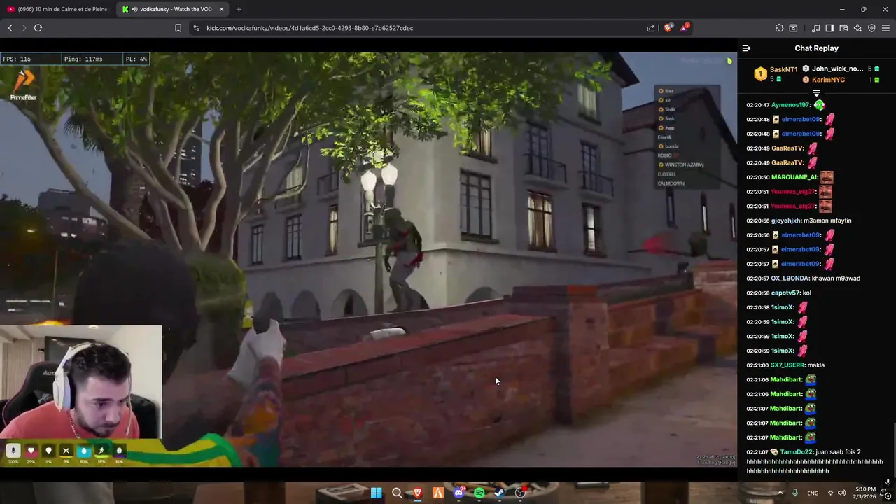The width and height of the screenshot is (896, 504).
Task: Open media playlist music note icon
Action: 815,28
